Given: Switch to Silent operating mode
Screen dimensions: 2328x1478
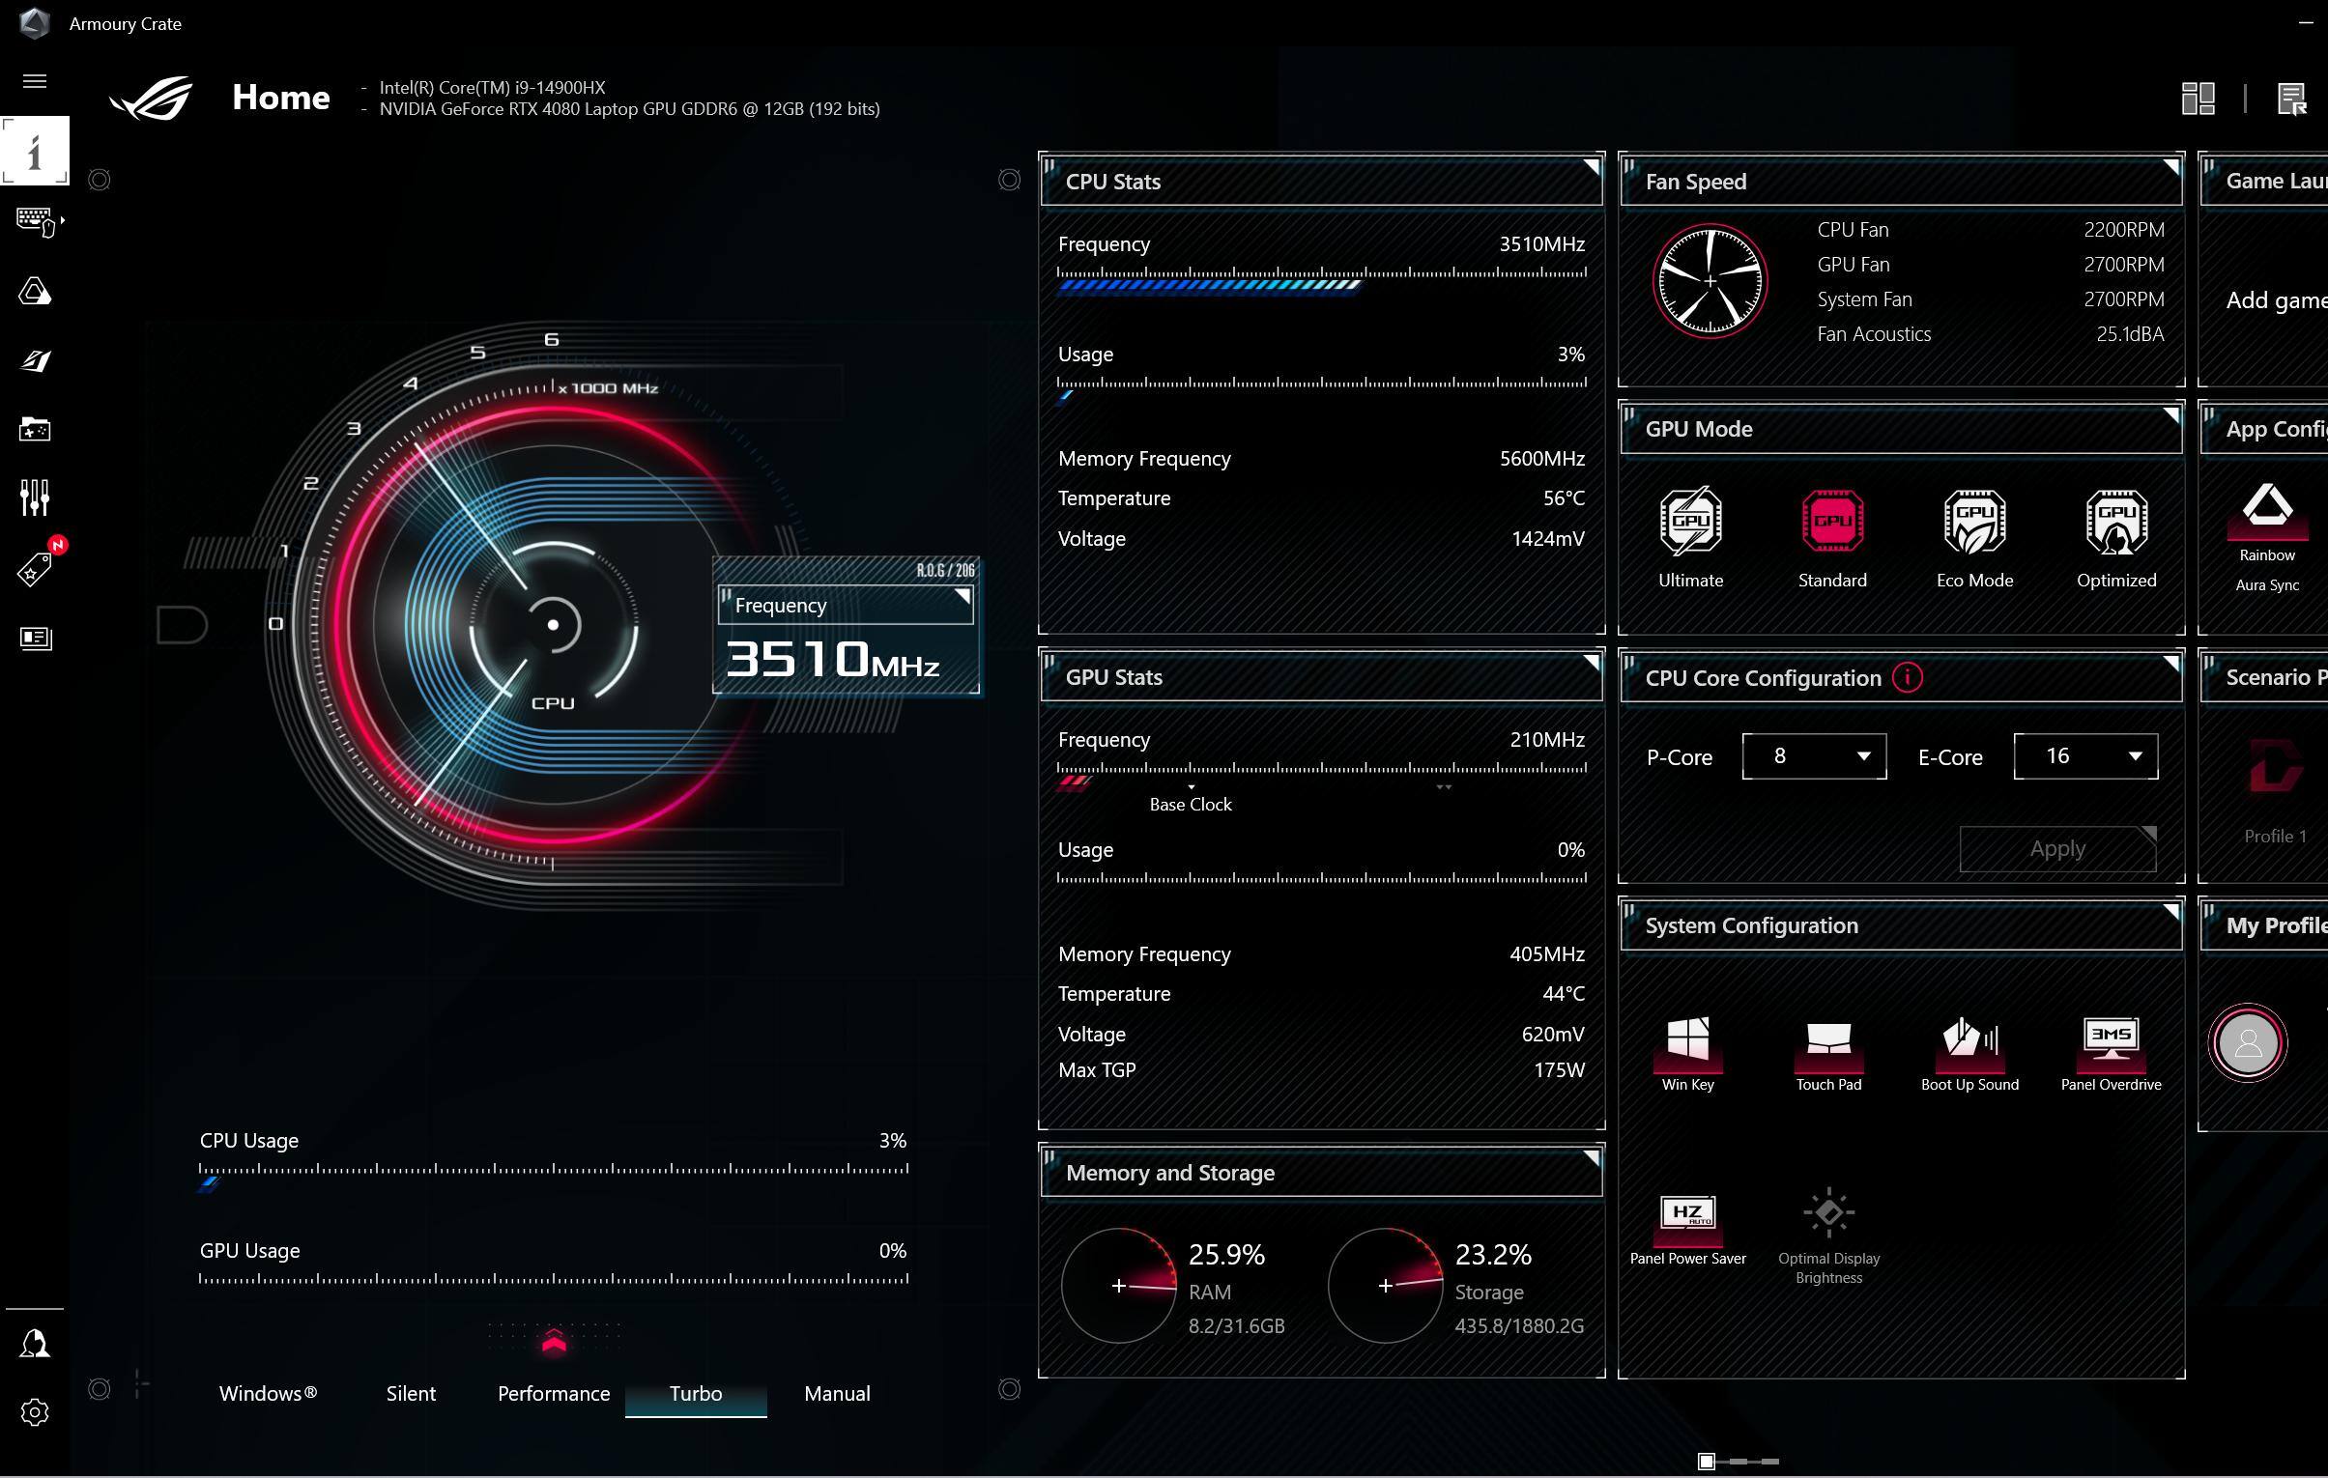Looking at the screenshot, I should point(411,1393).
